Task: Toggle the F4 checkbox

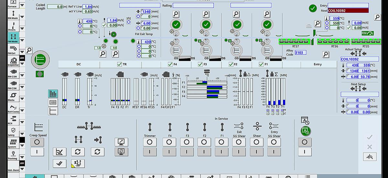Action: [170, 64]
